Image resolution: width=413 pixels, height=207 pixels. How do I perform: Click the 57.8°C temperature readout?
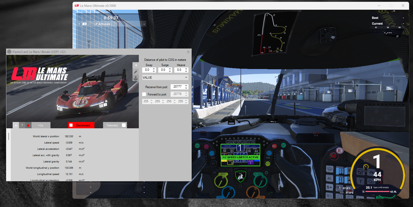pyautogui.click(x=346, y=188)
